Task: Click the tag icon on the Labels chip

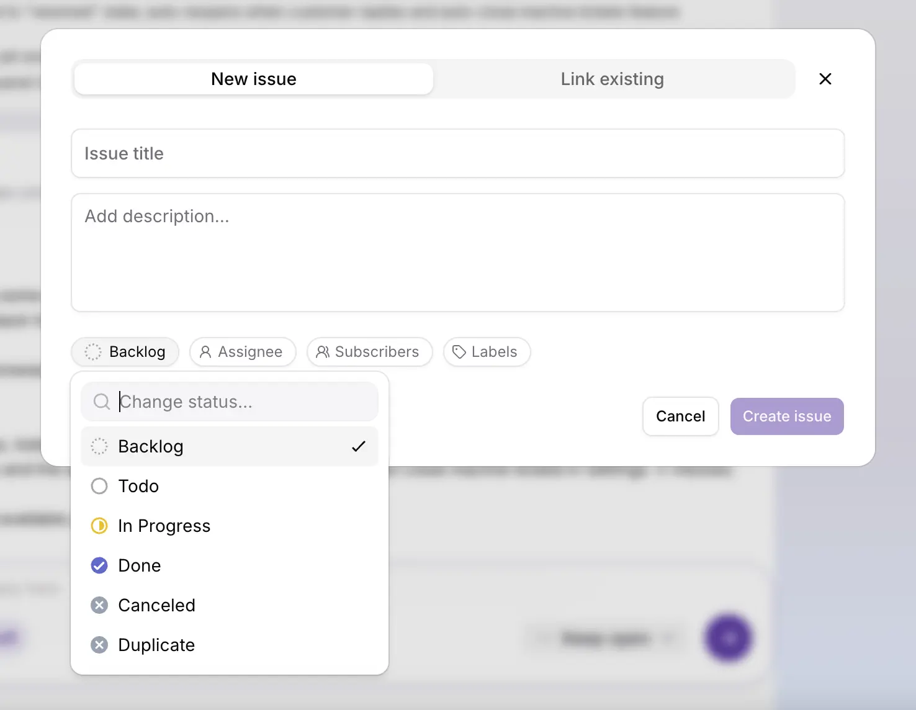Action: (x=459, y=352)
